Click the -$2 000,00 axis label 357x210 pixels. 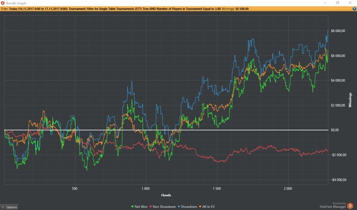tap(338, 155)
